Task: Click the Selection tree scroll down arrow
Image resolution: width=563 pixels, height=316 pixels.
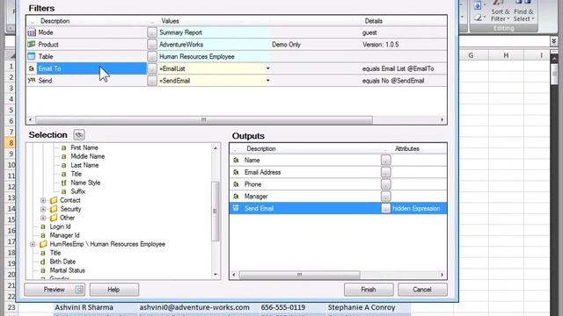Action: (x=215, y=275)
